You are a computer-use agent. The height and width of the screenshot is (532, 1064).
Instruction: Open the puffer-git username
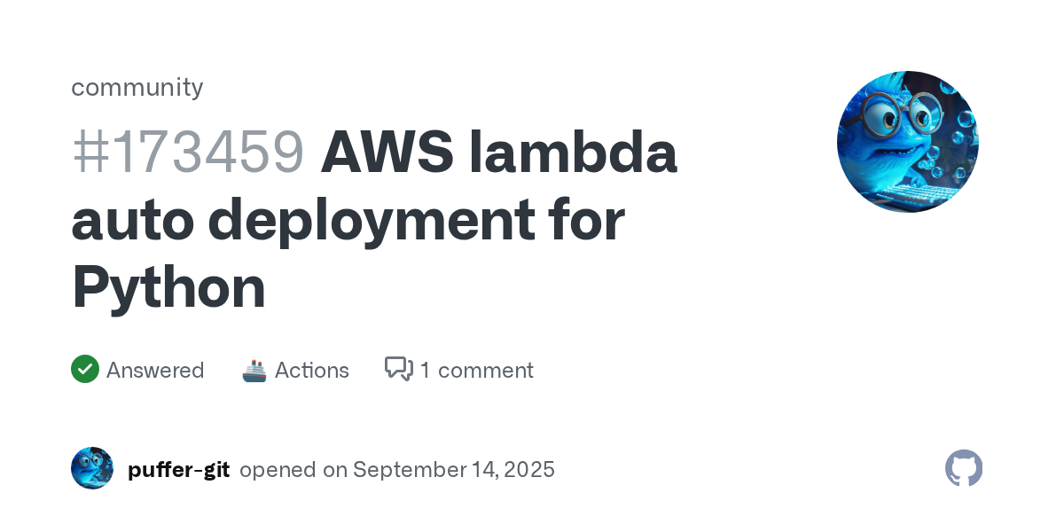(179, 469)
